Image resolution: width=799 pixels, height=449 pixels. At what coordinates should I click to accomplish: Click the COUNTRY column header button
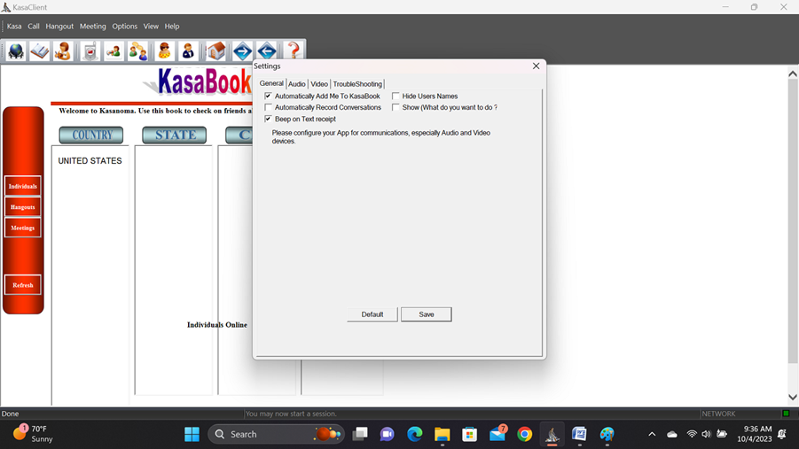tap(91, 135)
